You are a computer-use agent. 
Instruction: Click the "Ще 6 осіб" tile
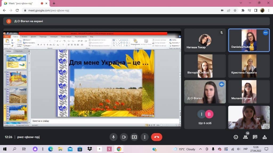pyautogui.click(x=205, y=117)
